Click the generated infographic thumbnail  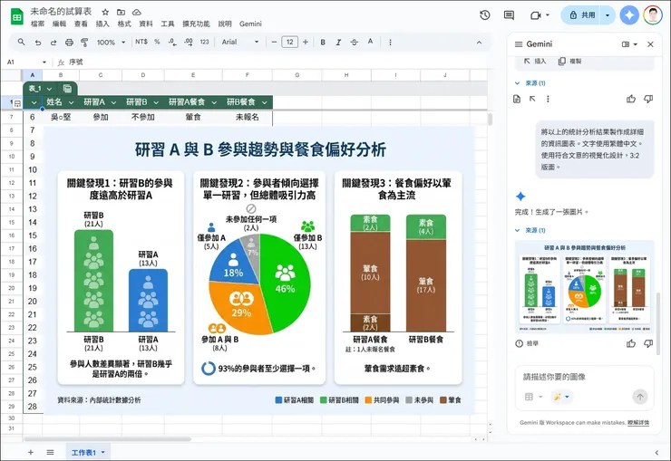click(585, 287)
